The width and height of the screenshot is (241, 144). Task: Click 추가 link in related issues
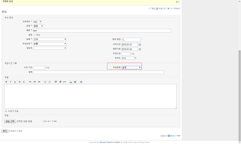[177, 2]
